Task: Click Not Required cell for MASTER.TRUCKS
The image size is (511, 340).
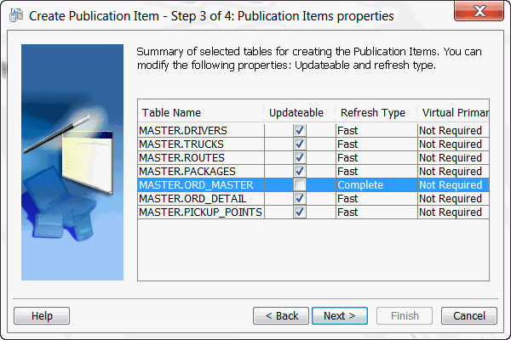Action: 453,144
